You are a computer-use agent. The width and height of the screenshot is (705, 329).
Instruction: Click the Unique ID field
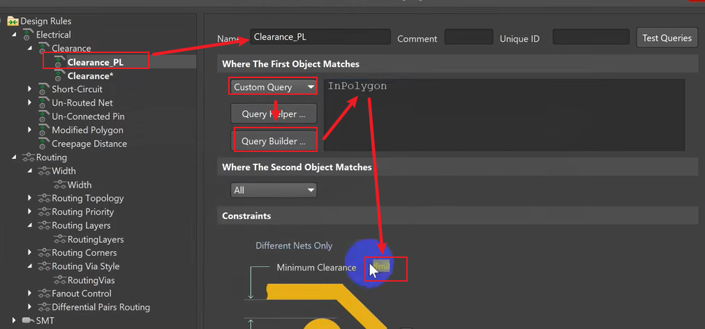pos(591,37)
